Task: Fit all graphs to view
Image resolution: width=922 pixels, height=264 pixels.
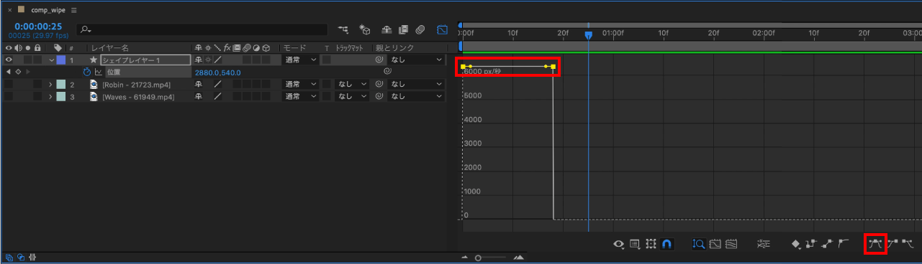Action: [732, 244]
